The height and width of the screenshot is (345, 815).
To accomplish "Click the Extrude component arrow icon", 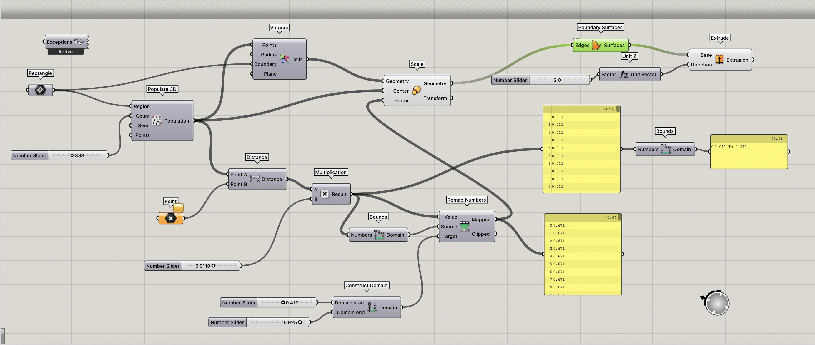I will point(719,59).
